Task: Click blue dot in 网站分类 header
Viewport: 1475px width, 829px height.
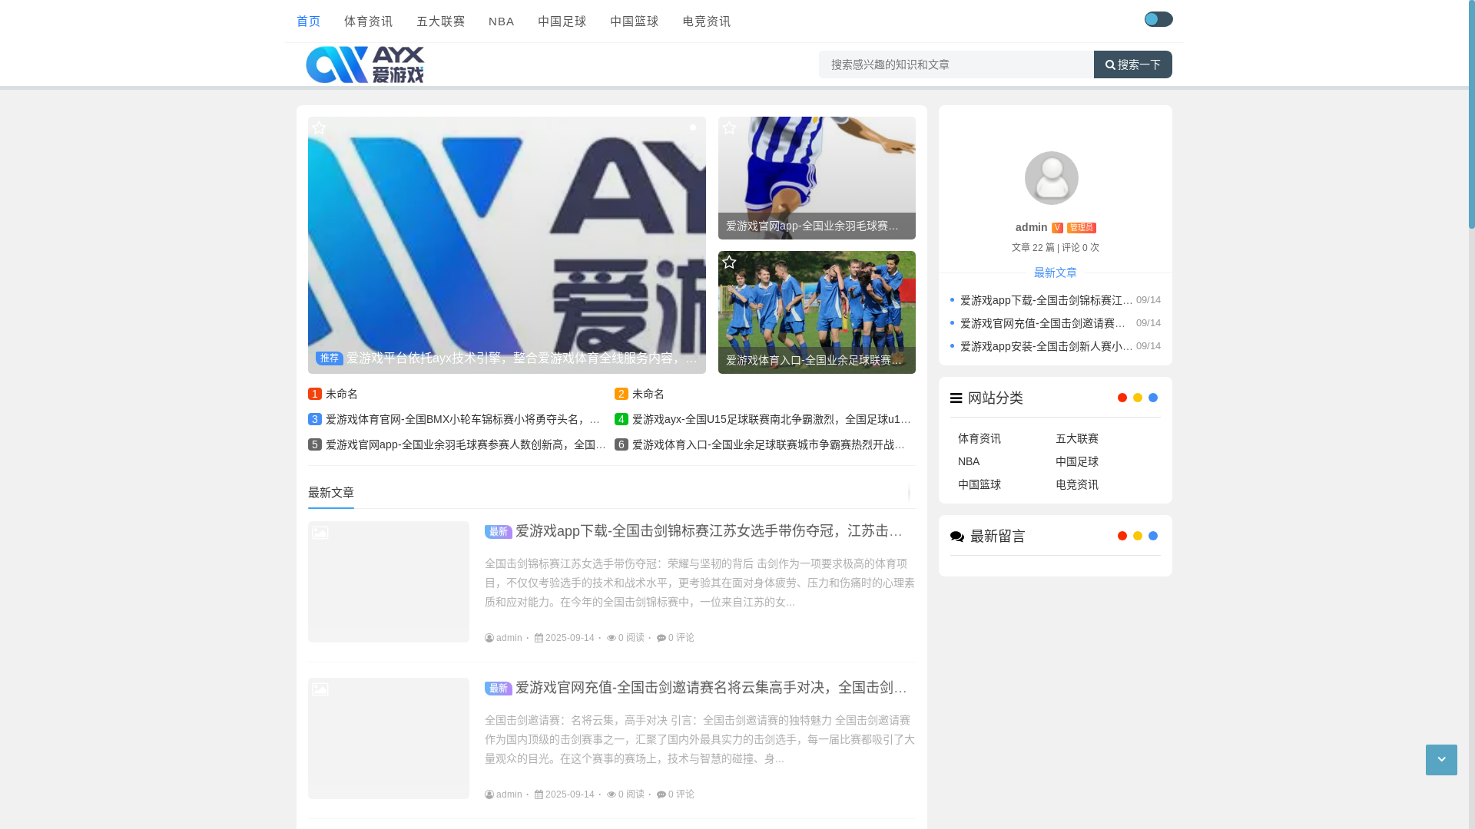Action: coord(1153,398)
